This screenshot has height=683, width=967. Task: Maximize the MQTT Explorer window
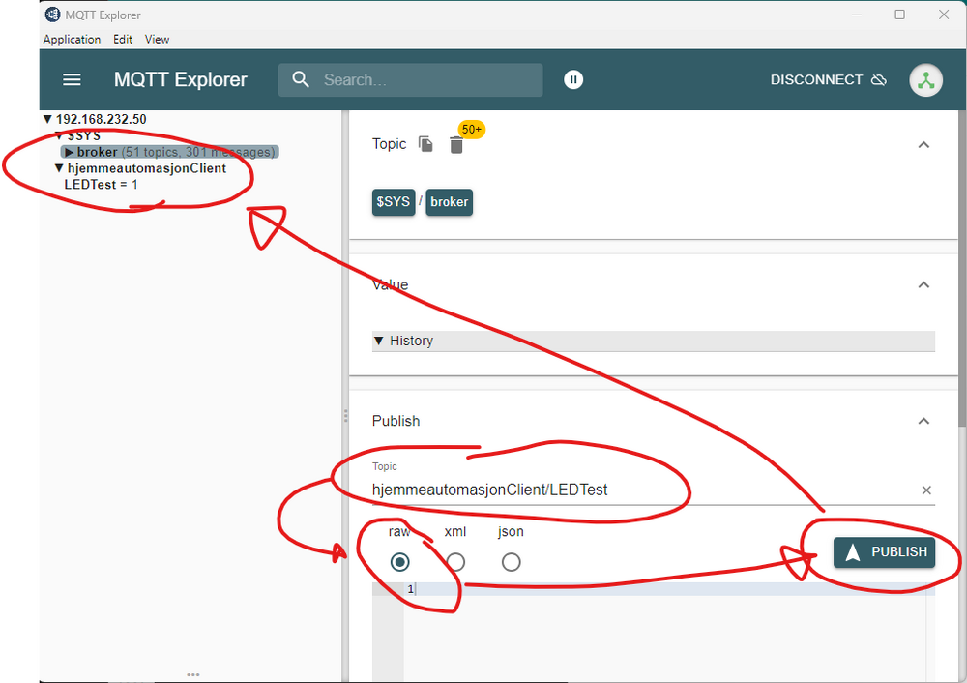tap(899, 15)
